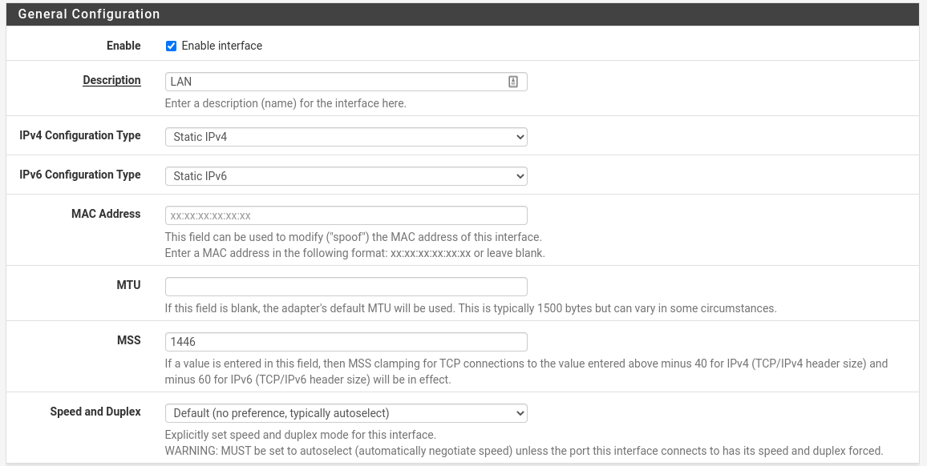Select the "Static IPv4" value text

[200, 136]
